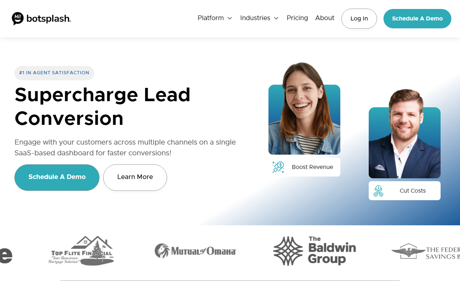Go to the About page

(x=325, y=18)
